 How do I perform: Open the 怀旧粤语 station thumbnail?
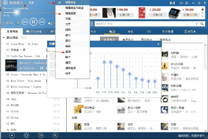click(78, 109)
